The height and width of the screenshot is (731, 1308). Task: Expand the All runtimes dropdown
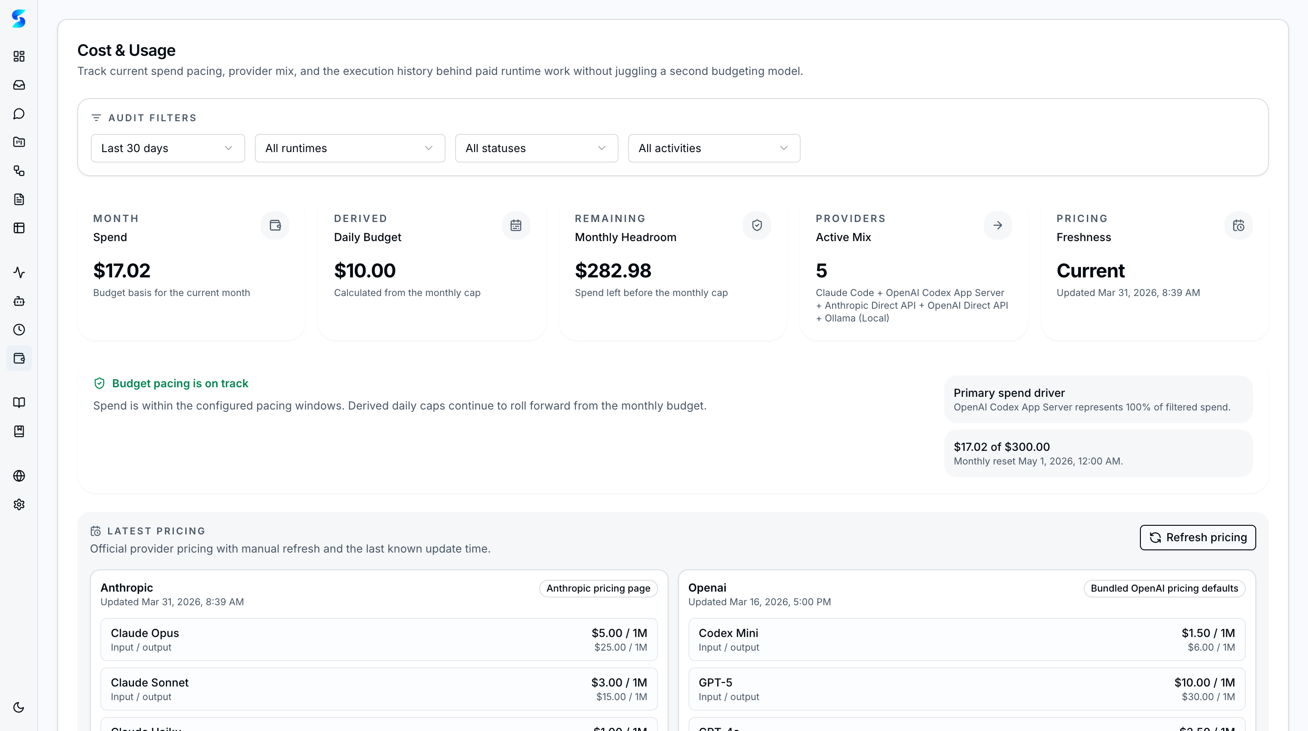349,148
